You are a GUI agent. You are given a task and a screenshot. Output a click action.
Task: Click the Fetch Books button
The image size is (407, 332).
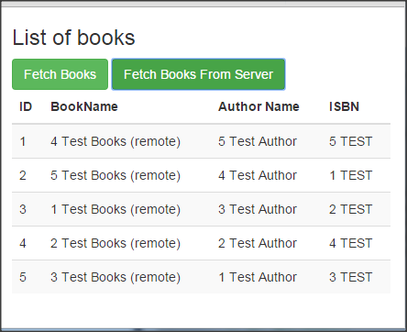pyautogui.click(x=60, y=74)
